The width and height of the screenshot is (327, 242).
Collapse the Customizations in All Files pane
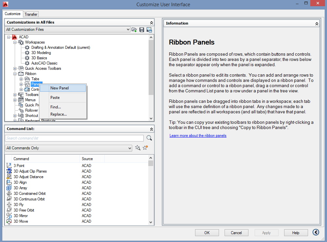tap(151, 23)
